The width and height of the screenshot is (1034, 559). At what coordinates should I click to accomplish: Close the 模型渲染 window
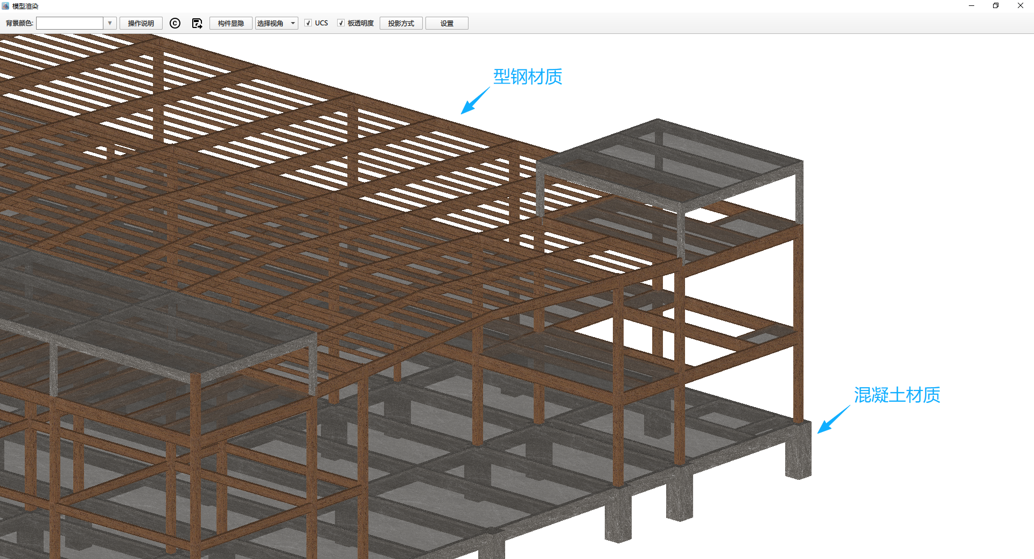pyautogui.click(x=1021, y=6)
